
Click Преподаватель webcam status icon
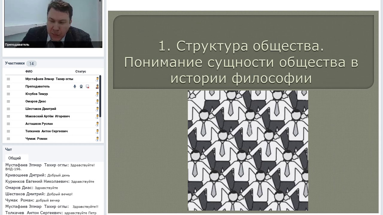tap(81, 87)
